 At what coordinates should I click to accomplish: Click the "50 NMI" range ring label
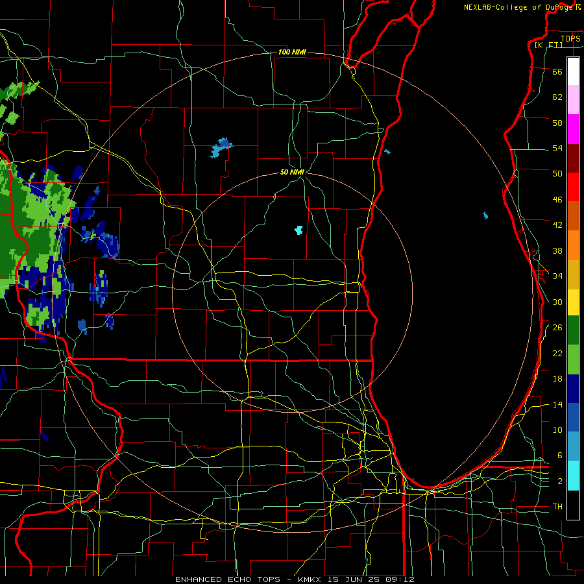click(292, 172)
